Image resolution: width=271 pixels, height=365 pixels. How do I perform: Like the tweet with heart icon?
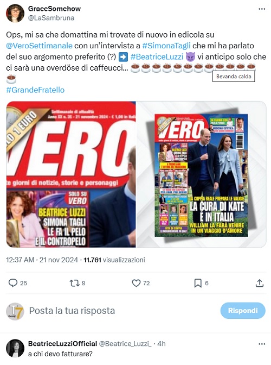[136, 283]
